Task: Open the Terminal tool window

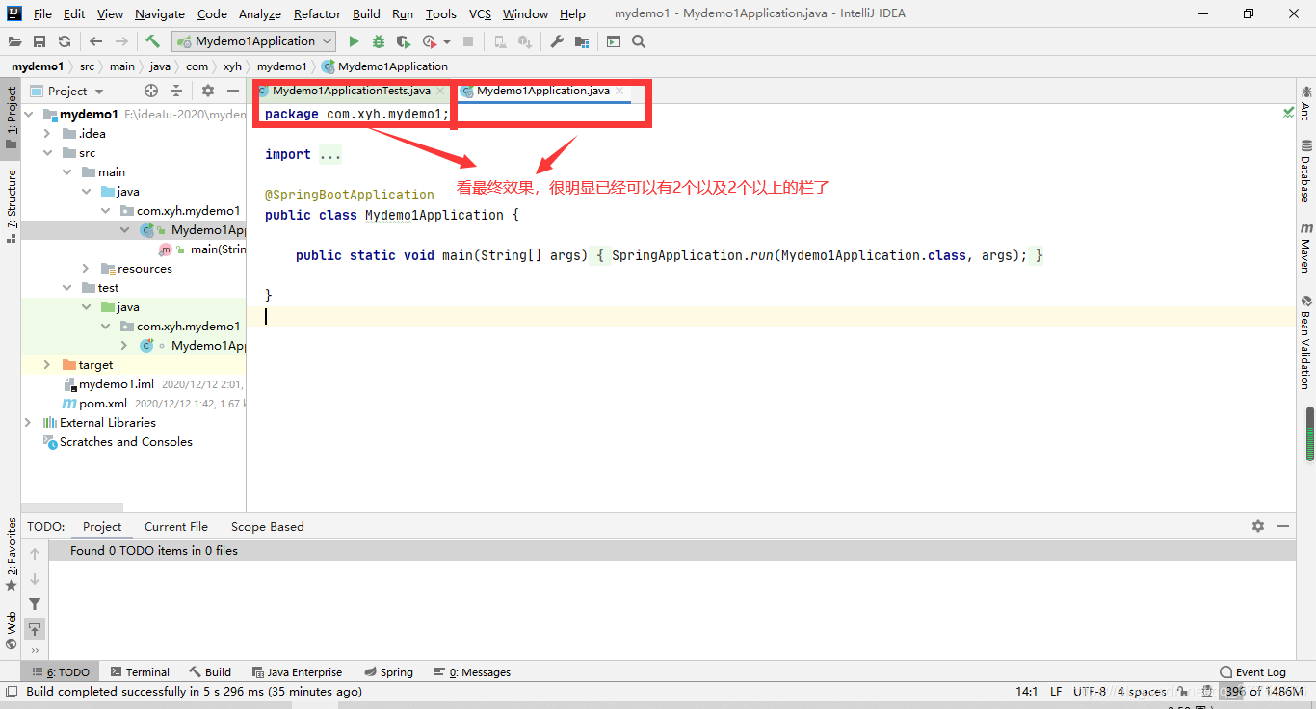Action: tap(140, 672)
